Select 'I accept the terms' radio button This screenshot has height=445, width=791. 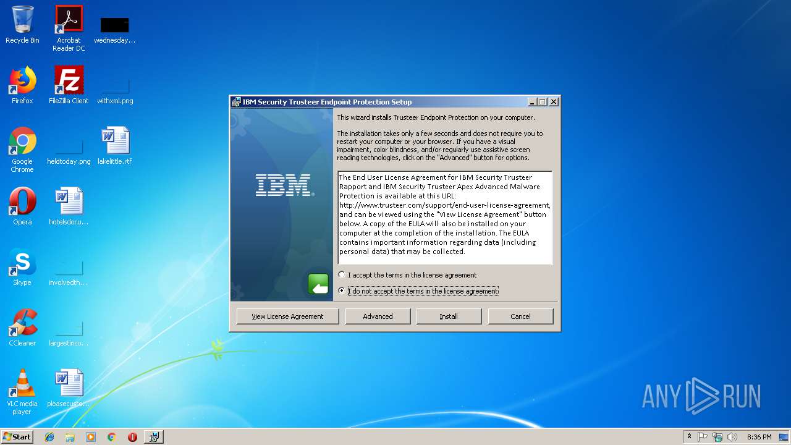342,275
